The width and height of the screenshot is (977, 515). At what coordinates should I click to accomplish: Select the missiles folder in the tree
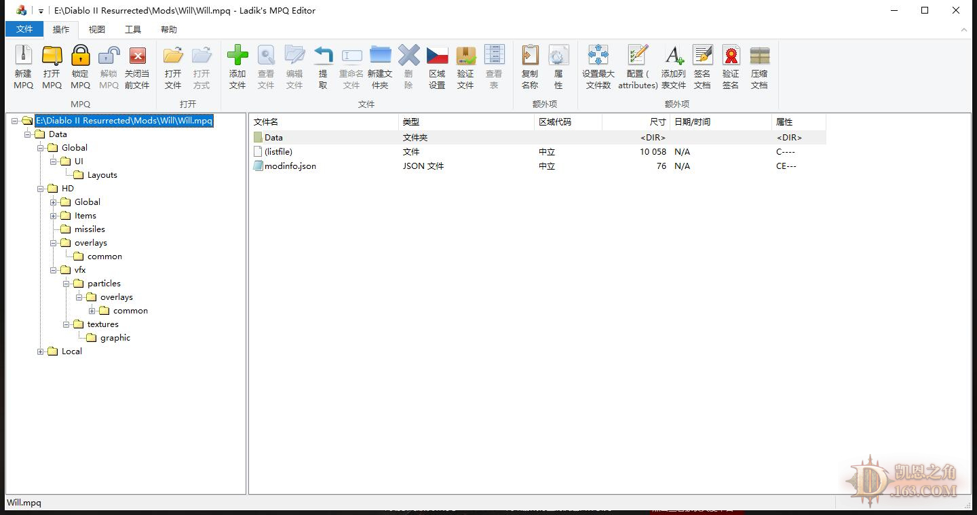[90, 229]
